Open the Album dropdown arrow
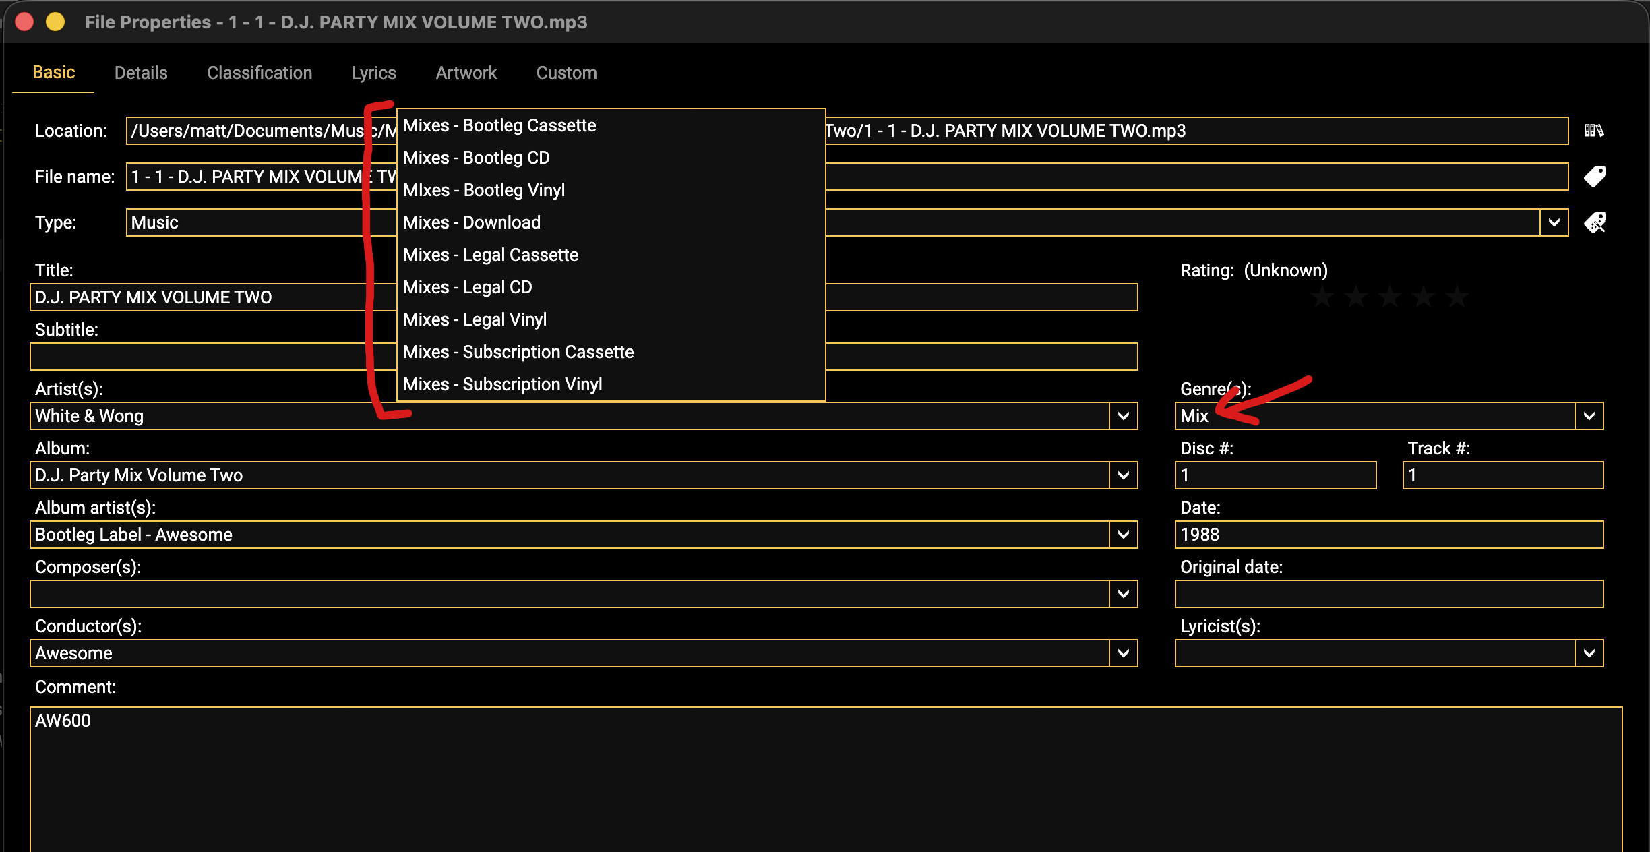The image size is (1650, 852). click(1123, 475)
